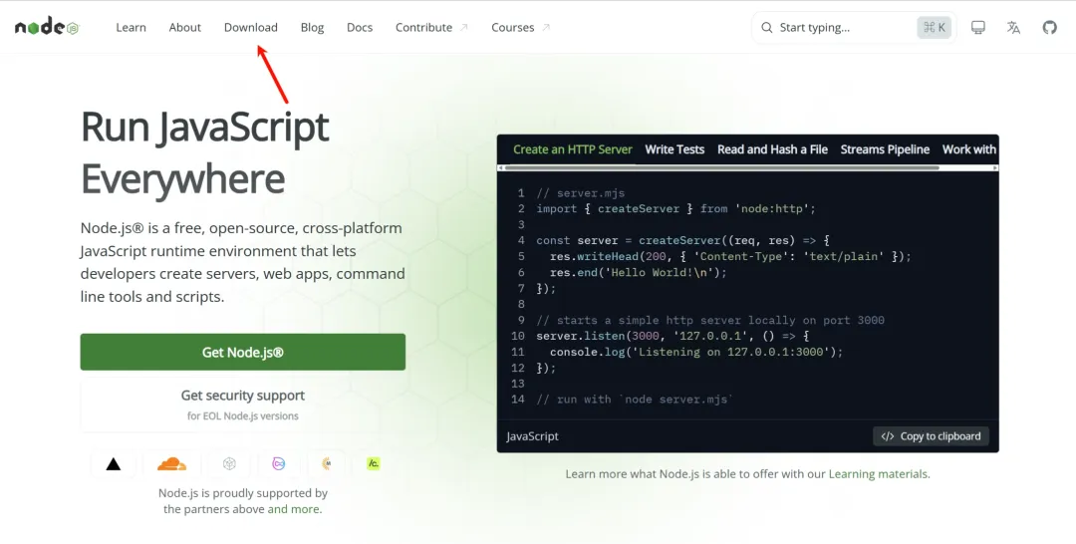Click the right arrow of tabs scrollbar
1076x544 pixels.
pyautogui.click(x=995, y=167)
